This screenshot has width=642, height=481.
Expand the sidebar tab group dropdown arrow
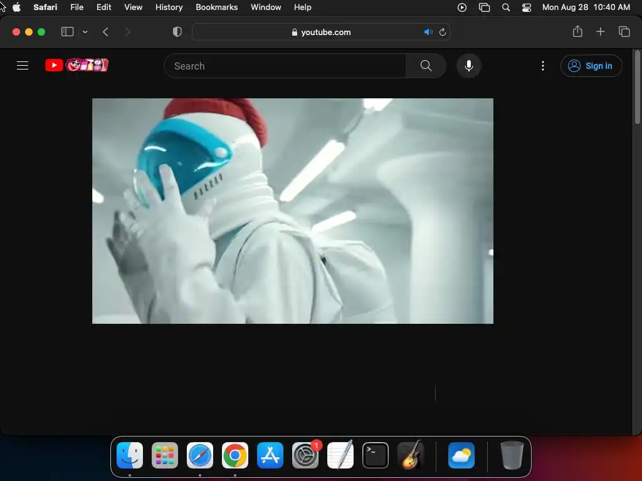tap(85, 32)
